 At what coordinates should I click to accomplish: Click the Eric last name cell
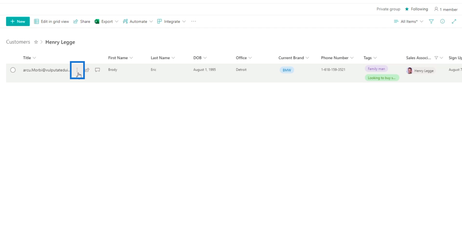tap(153, 70)
